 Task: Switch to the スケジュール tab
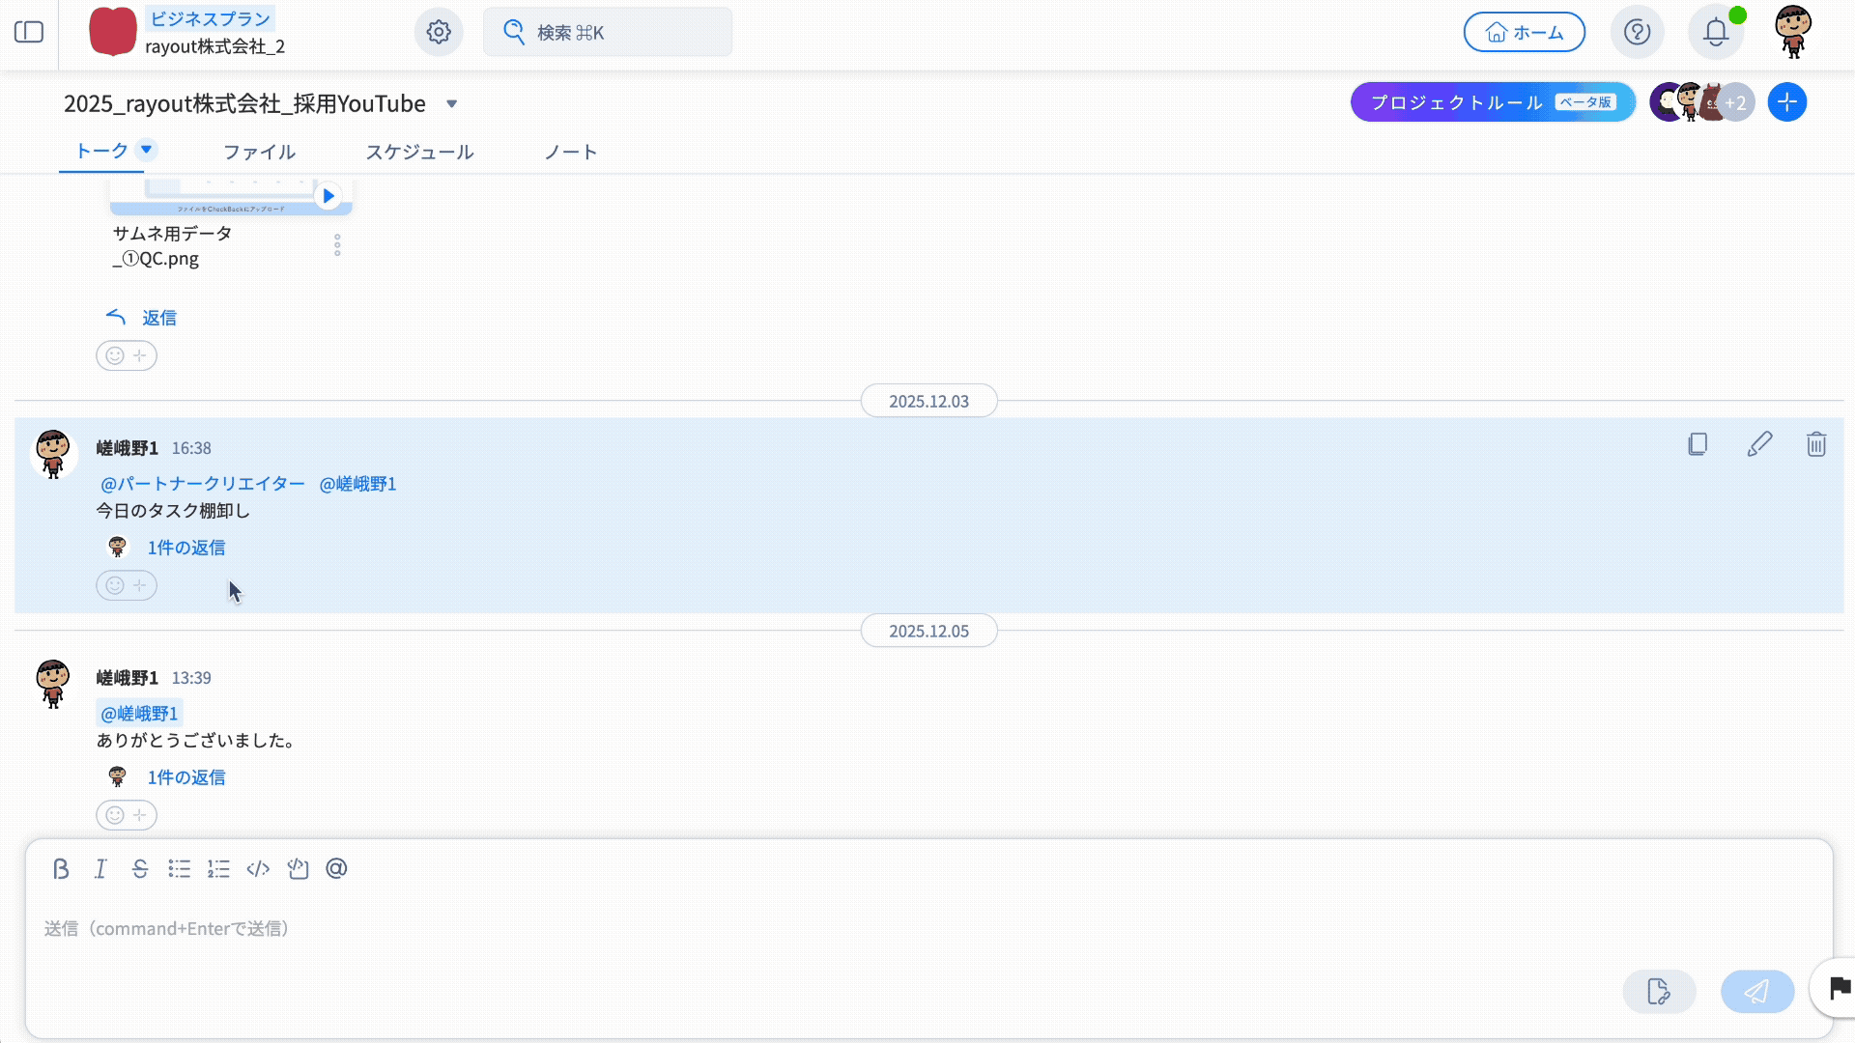(419, 153)
